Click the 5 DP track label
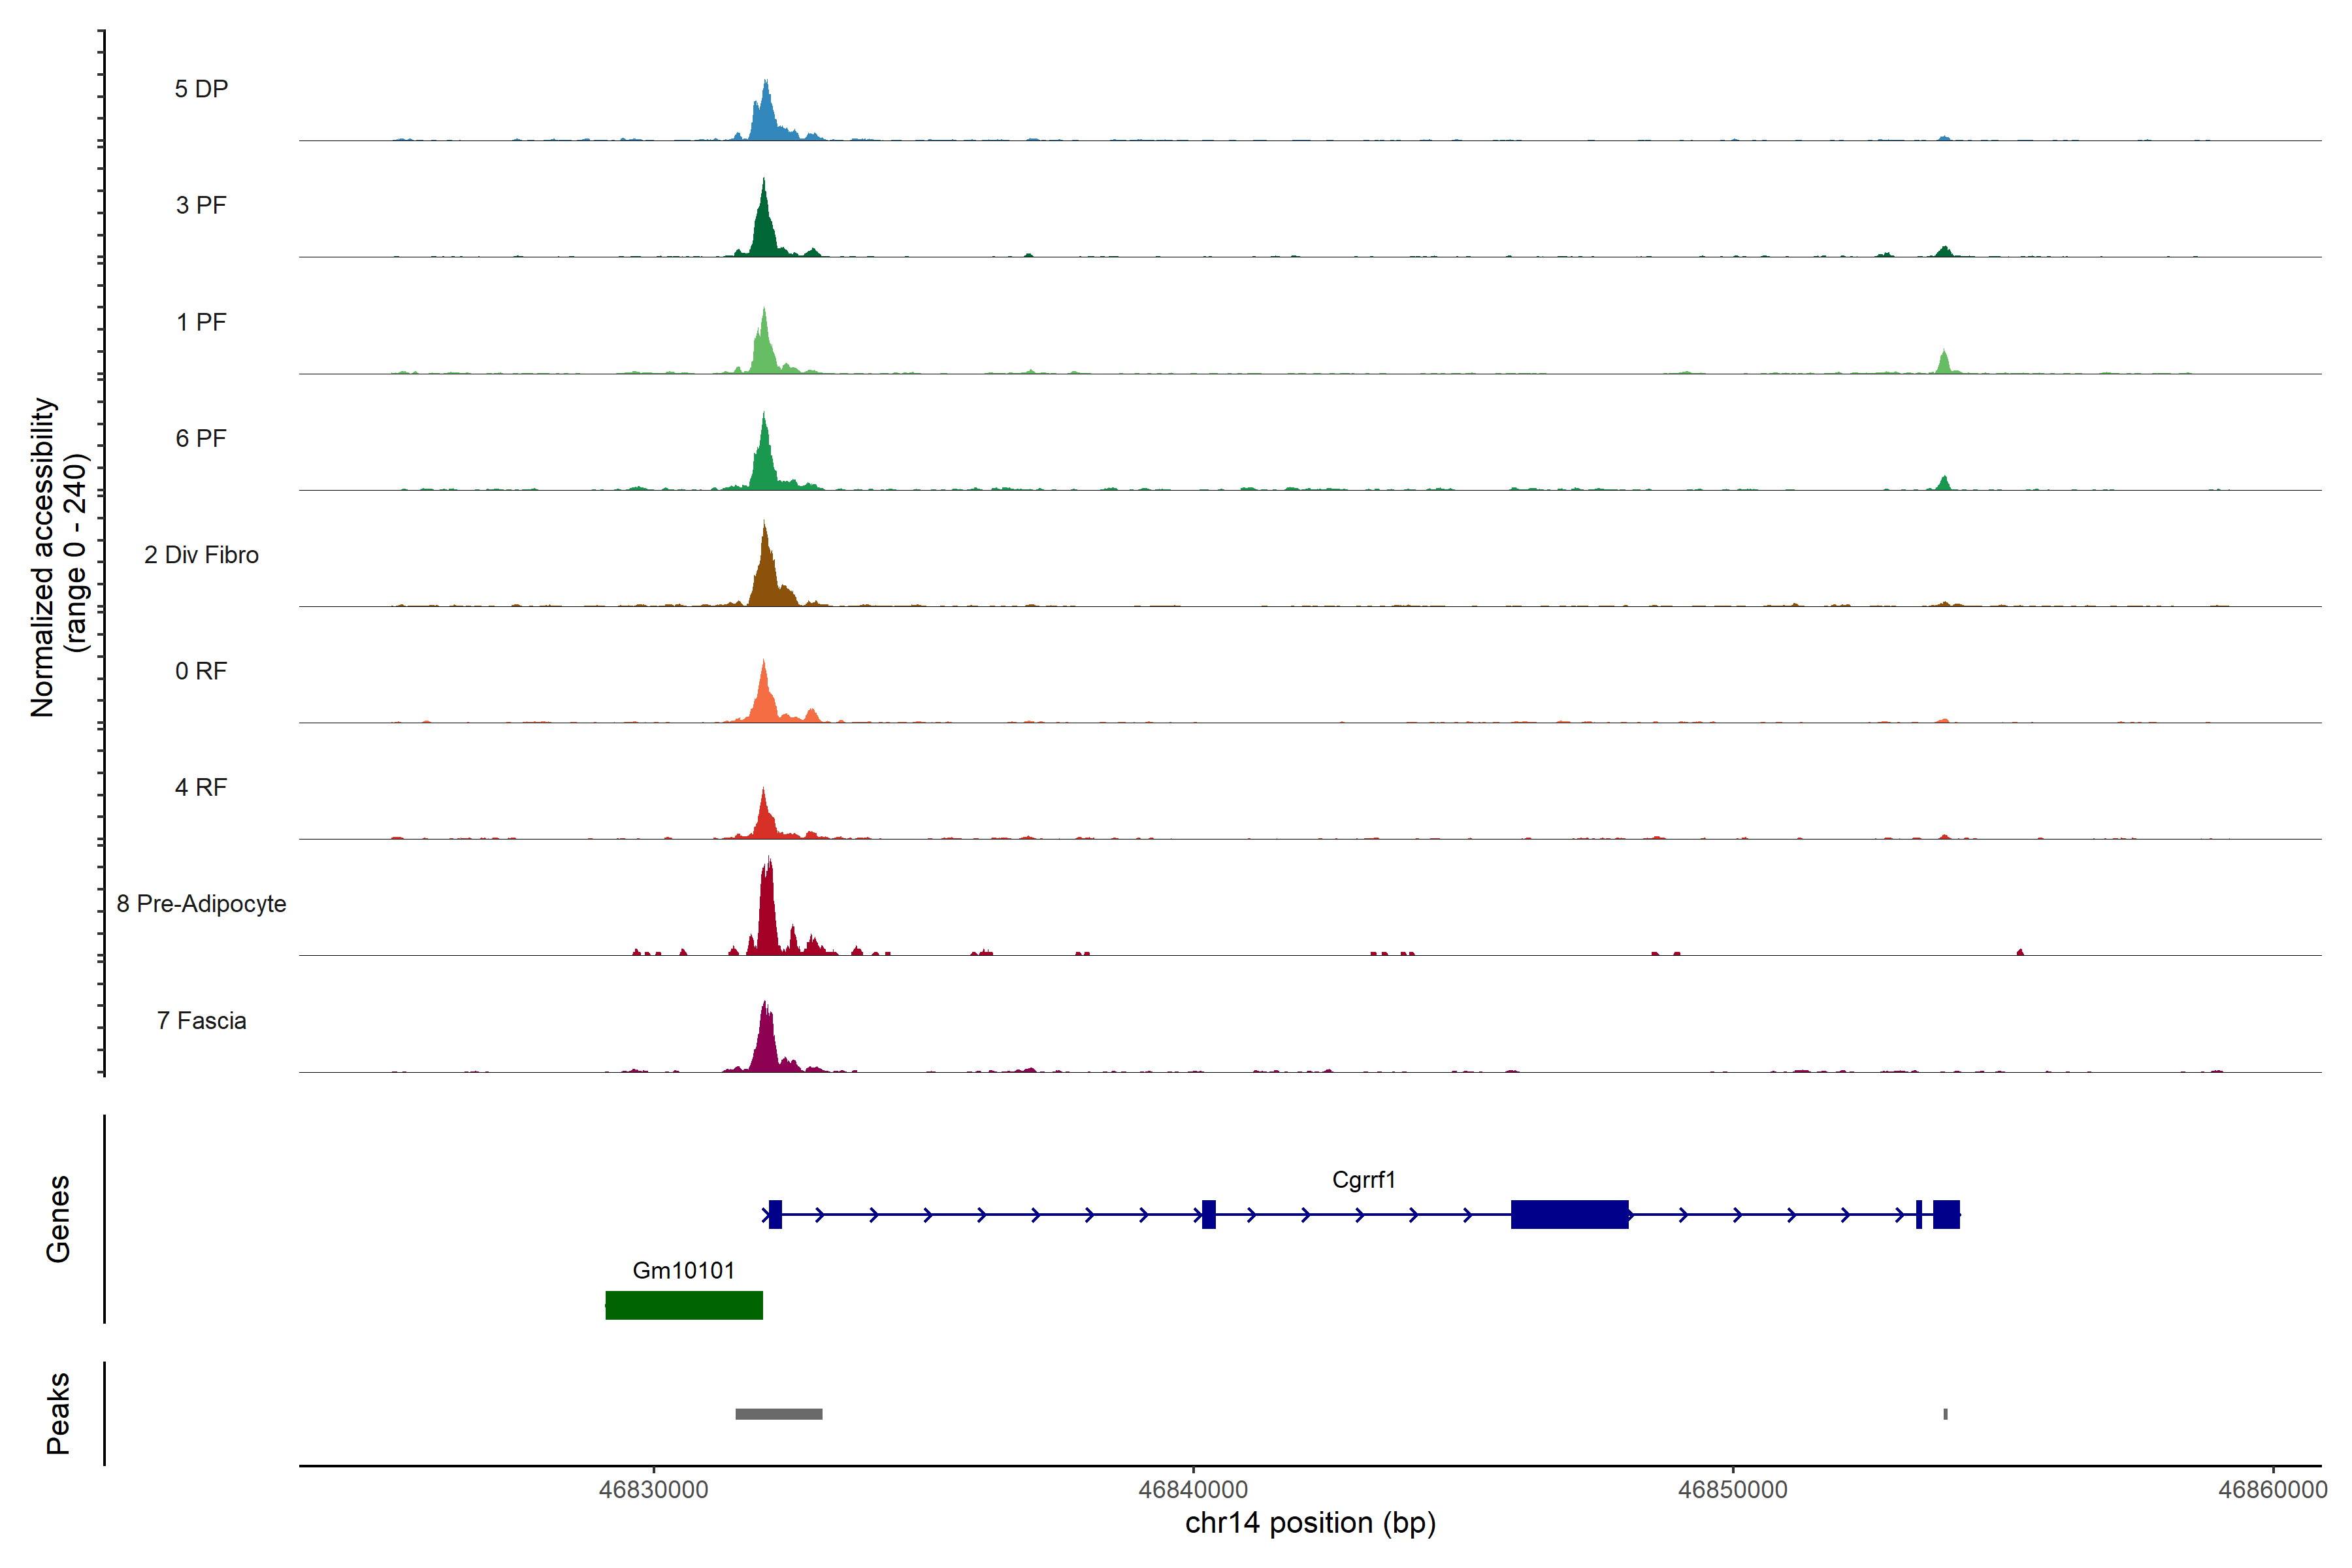 pos(201,89)
